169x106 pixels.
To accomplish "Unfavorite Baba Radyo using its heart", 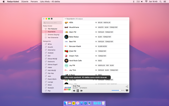I will click(96, 37).
